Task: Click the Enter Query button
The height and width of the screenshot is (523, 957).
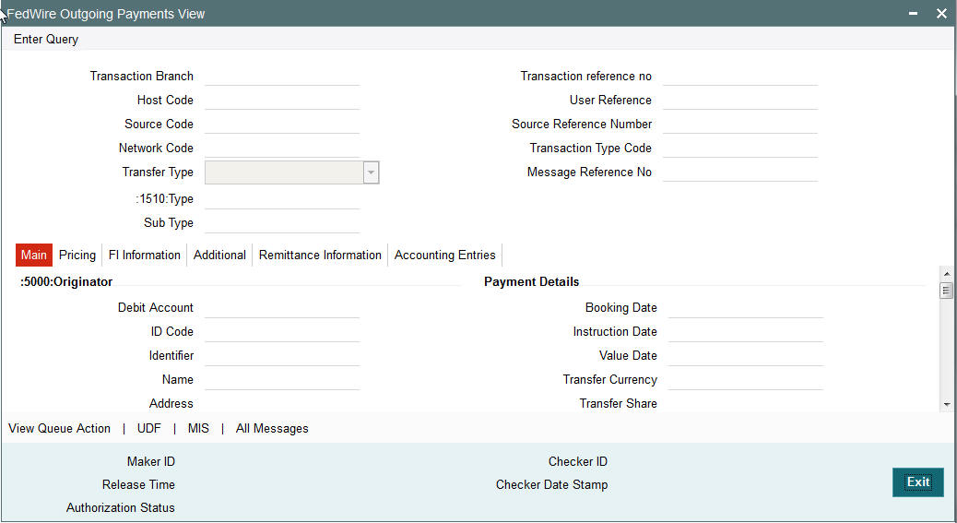Action: tap(46, 39)
